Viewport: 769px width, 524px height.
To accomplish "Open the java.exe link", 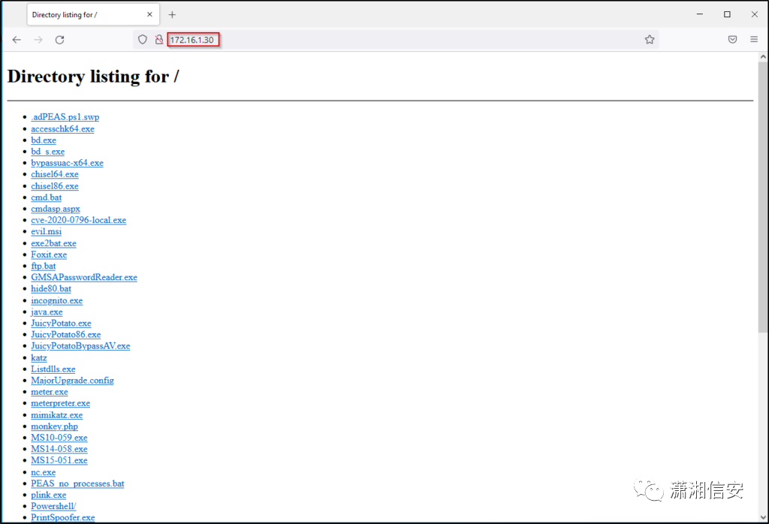I will (x=47, y=312).
